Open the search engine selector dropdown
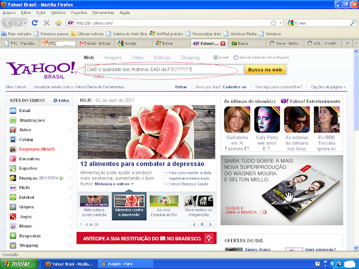 (x=296, y=23)
